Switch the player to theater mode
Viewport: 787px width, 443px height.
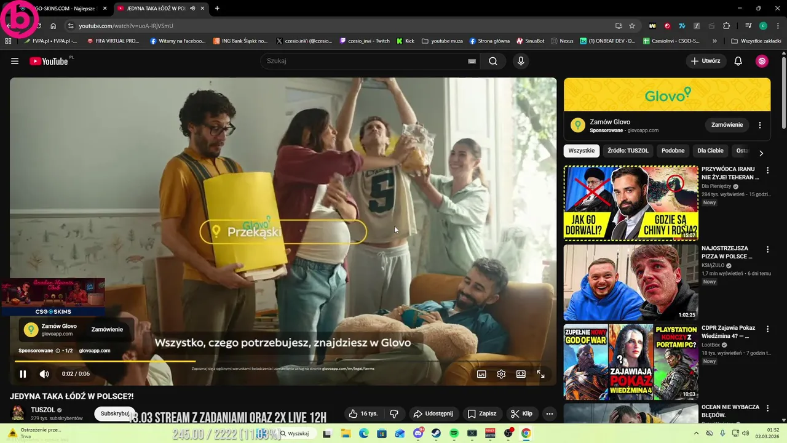pos(521,374)
